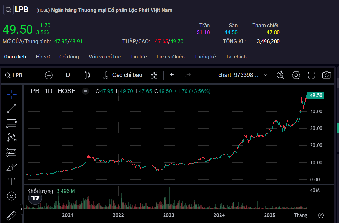Select the brush drawing tool
The image size is (339, 223).
(x=11, y=167)
